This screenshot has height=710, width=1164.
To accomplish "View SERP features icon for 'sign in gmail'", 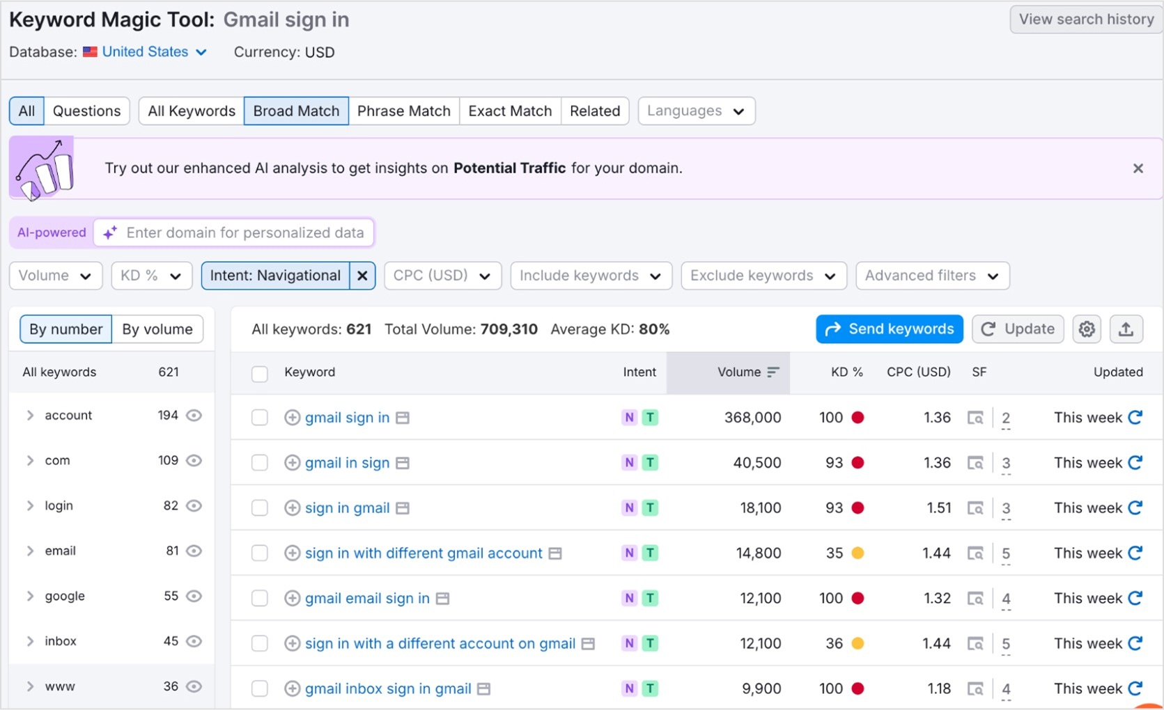I will coord(975,508).
